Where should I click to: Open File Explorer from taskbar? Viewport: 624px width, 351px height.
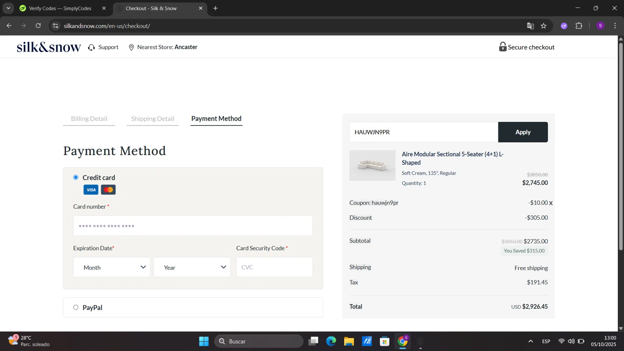(349, 341)
